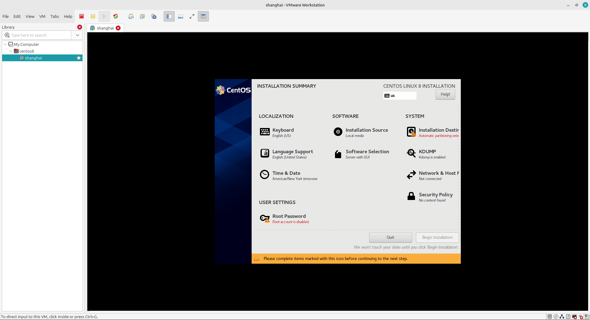
Task: Open Installation Destination disk icon
Action: click(411, 132)
